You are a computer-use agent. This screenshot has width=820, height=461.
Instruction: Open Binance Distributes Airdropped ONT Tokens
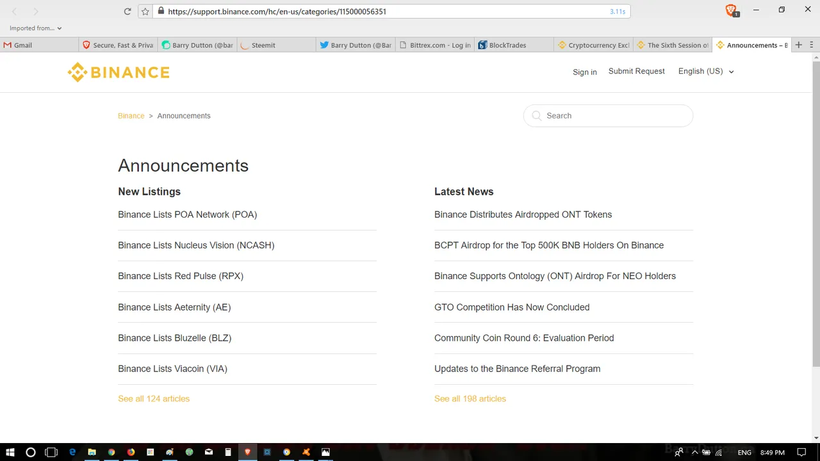[523, 214]
